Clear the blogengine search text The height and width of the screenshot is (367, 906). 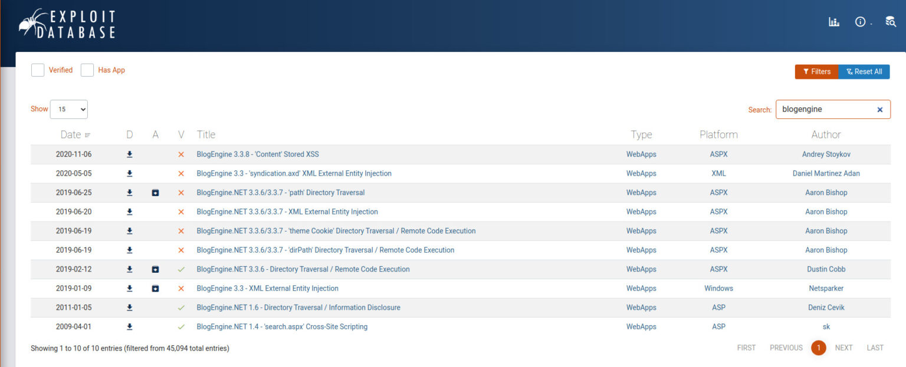click(x=879, y=110)
